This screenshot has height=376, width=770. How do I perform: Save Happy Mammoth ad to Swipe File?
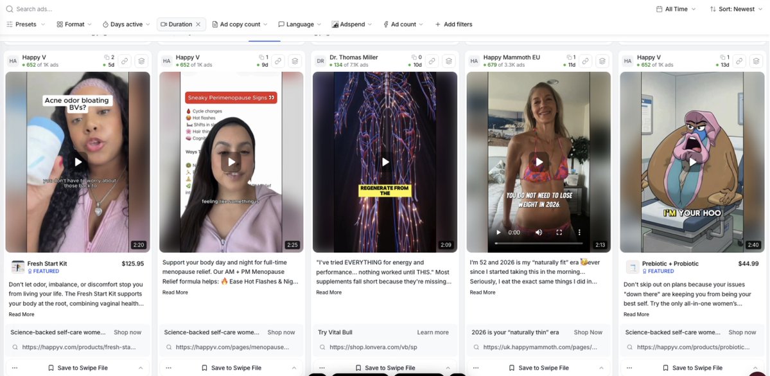pyautogui.click(x=539, y=368)
